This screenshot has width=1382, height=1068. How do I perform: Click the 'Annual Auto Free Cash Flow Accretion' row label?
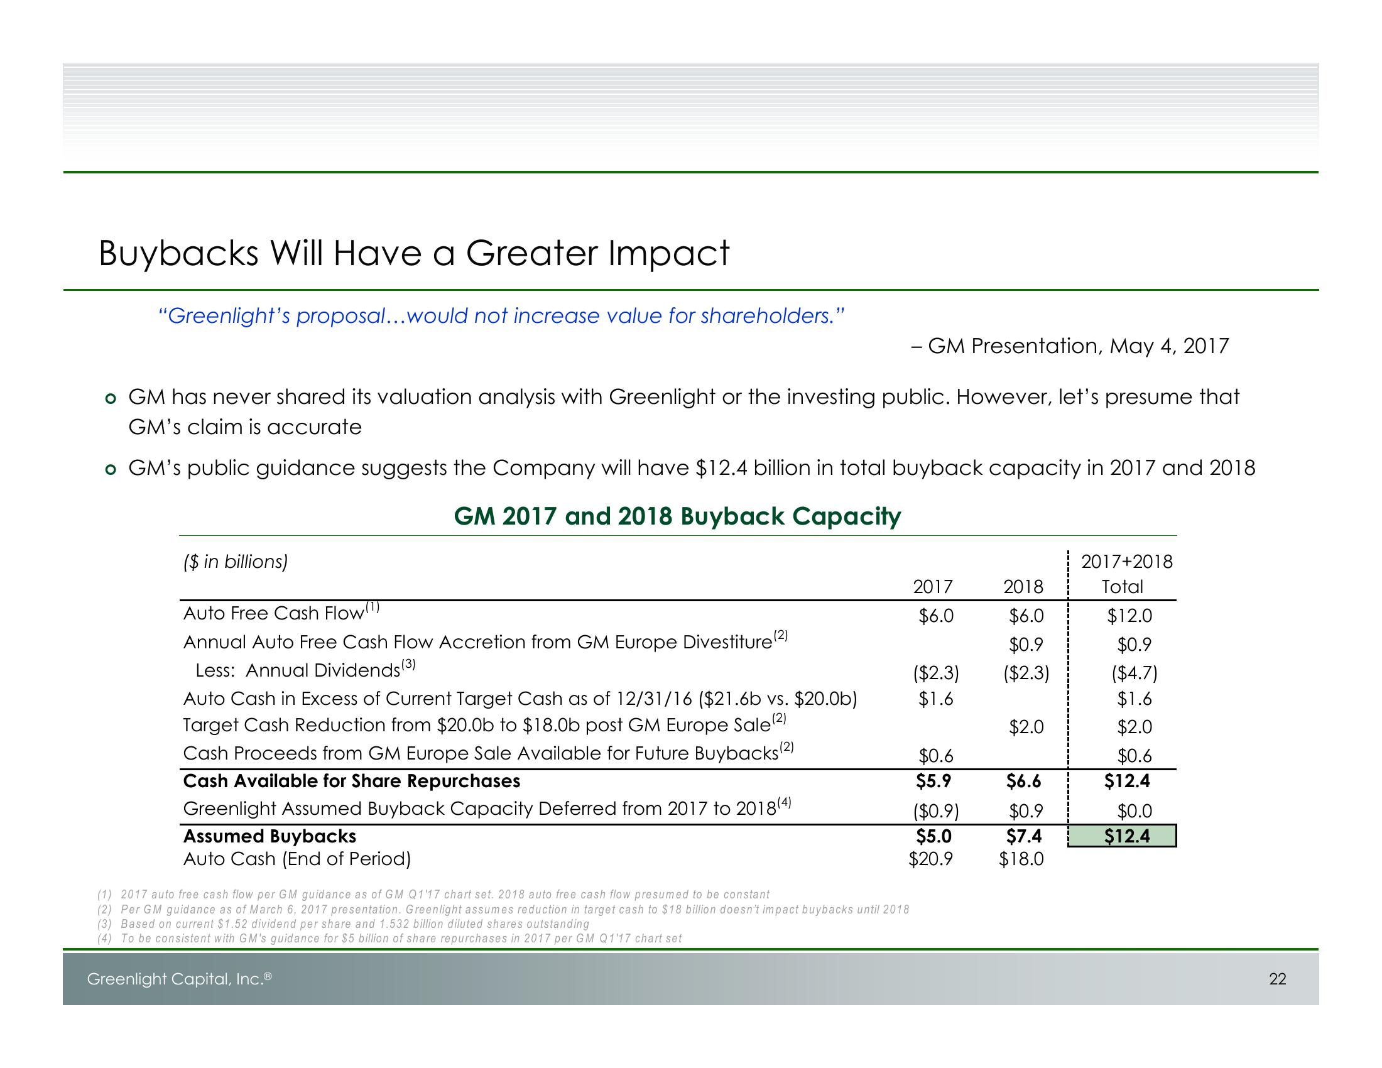click(x=486, y=641)
